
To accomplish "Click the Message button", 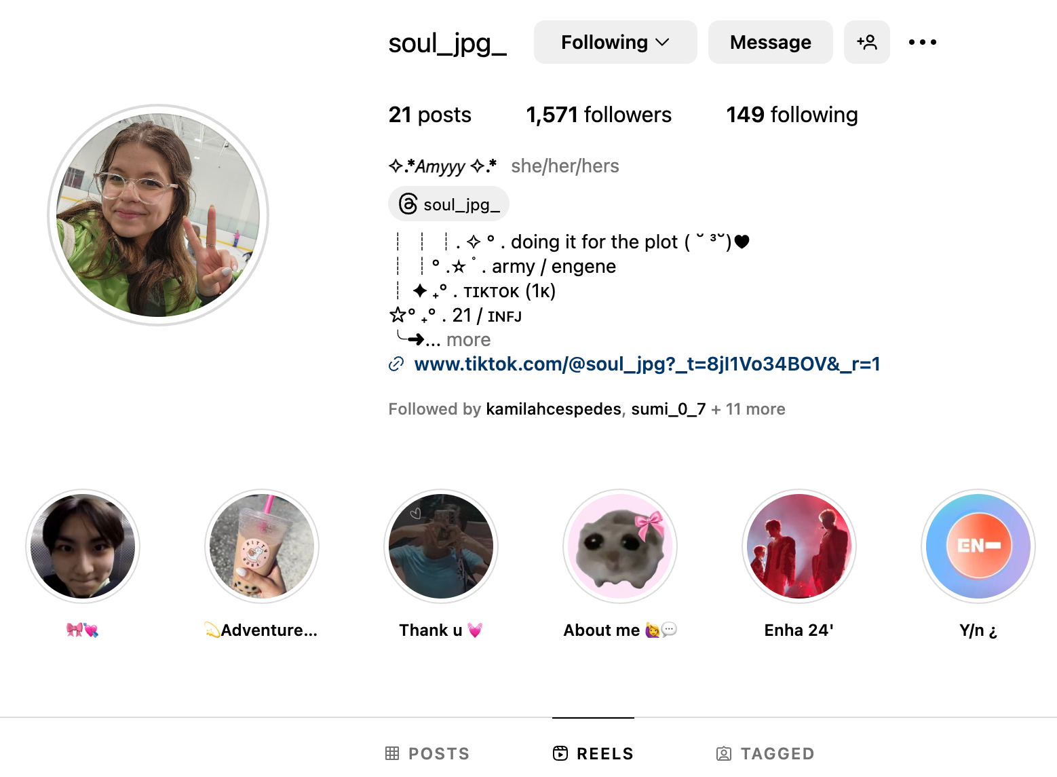I will click(771, 42).
